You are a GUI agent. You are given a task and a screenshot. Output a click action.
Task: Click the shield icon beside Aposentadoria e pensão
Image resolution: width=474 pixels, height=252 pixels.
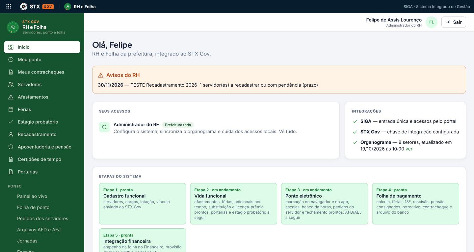[x=11, y=147]
